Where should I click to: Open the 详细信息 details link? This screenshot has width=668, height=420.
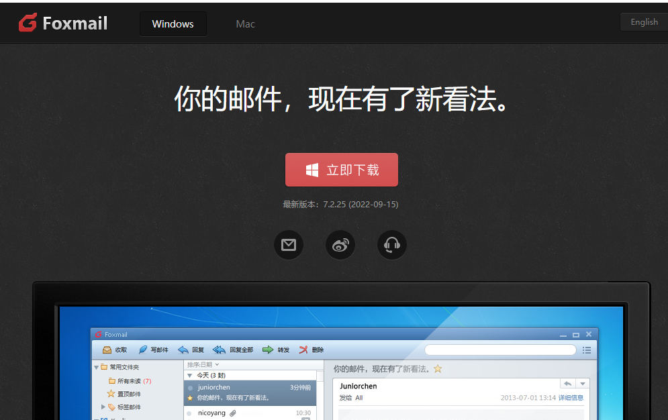click(x=571, y=398)
